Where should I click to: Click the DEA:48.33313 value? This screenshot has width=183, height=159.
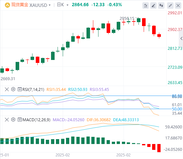pos(126,120)
